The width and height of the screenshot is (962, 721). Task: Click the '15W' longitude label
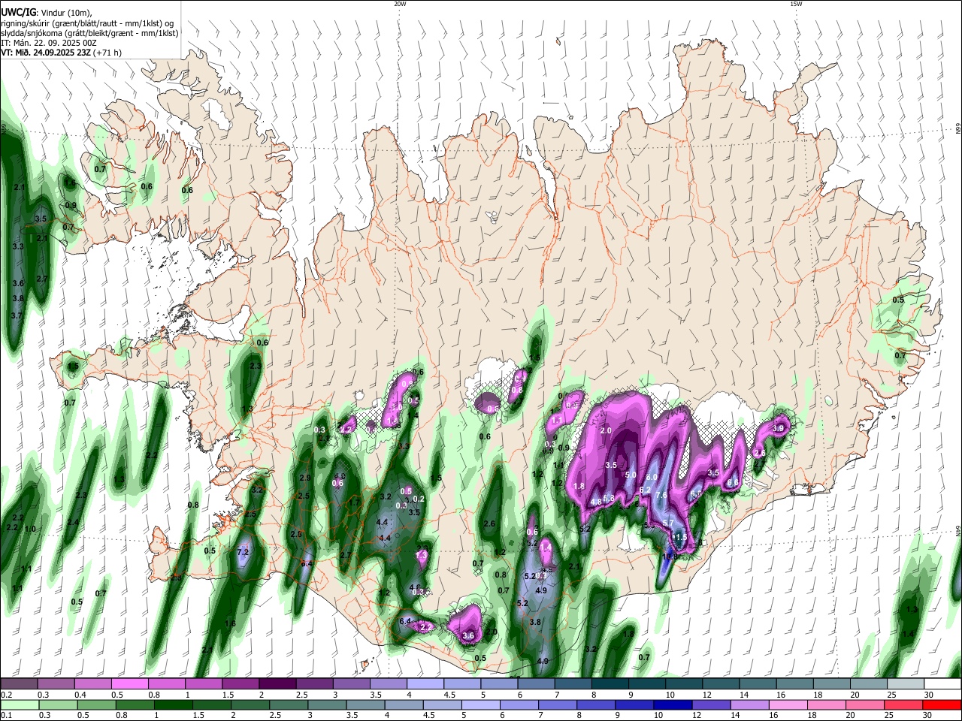(796, 4)
